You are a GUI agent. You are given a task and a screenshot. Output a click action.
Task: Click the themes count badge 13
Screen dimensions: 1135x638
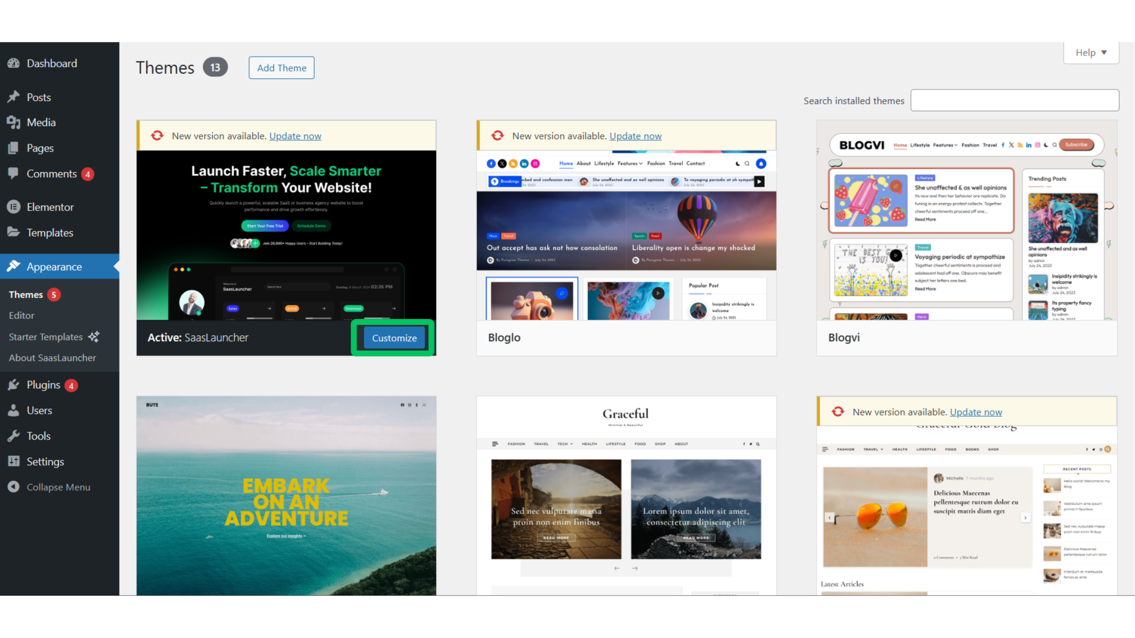tap(215, 67)
